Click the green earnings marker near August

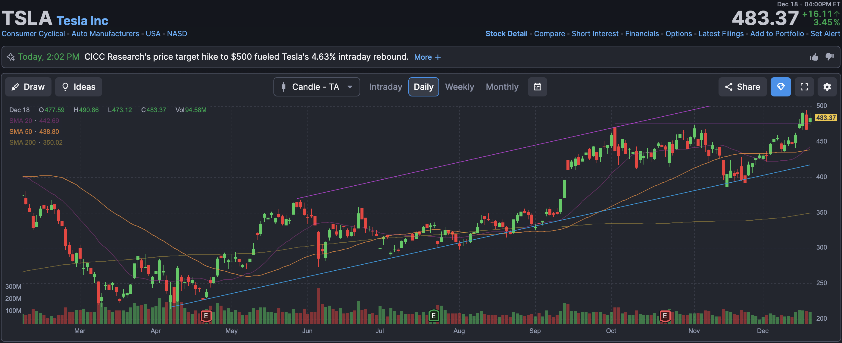pyautogui.click(x=433, y=316)
